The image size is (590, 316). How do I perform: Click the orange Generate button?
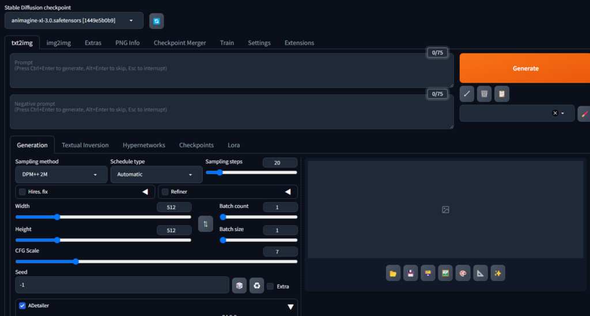pyautogui.click(x=525, y=68)
